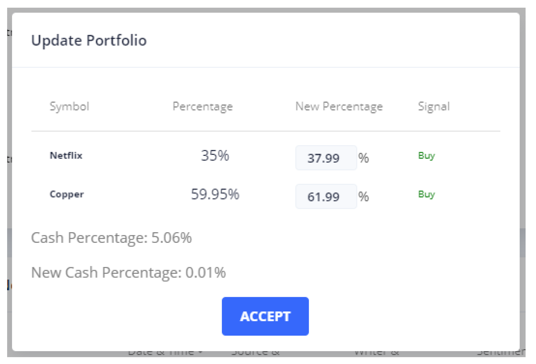
Task: Focus Copper new percentage input field
Action: [326, 197]
